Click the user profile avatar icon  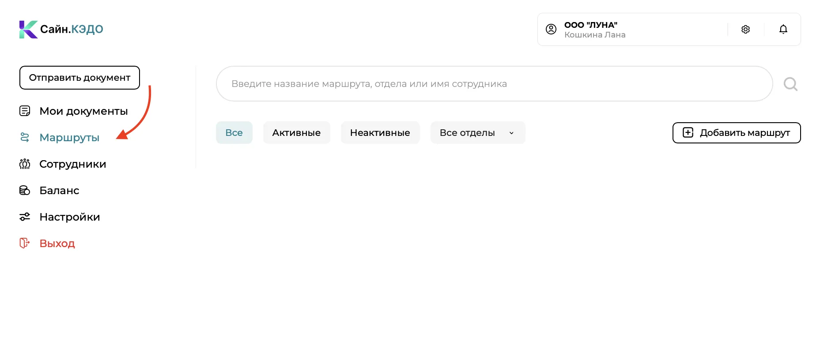[x=551, y=29]
